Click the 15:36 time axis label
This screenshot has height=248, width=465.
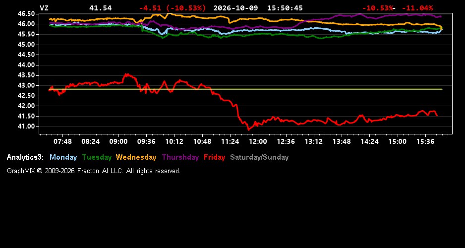425,142
